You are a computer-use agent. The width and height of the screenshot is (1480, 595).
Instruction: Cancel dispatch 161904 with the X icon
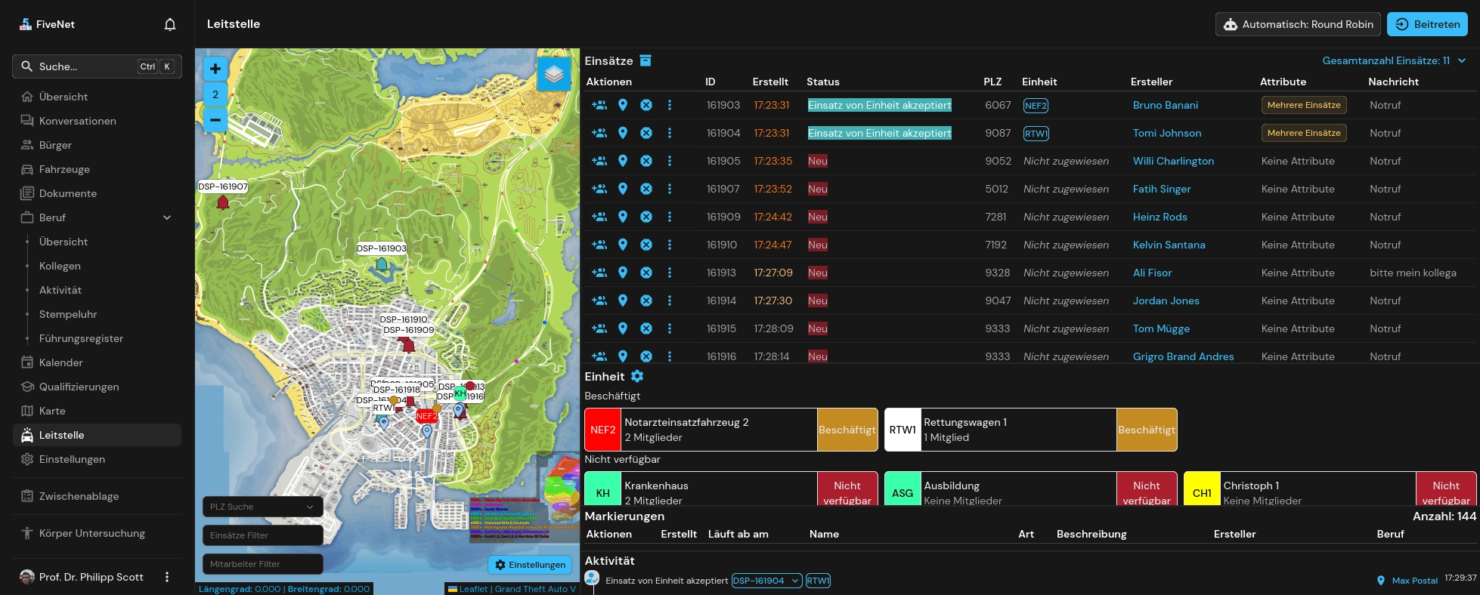tap(646, 133)
